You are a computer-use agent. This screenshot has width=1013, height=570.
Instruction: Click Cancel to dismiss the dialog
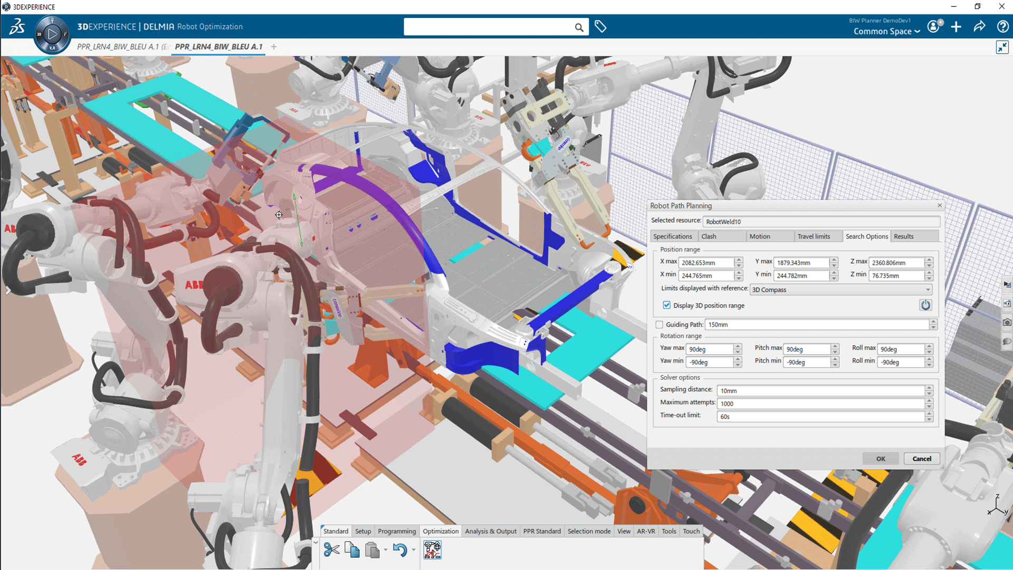(x=922, y=458)
